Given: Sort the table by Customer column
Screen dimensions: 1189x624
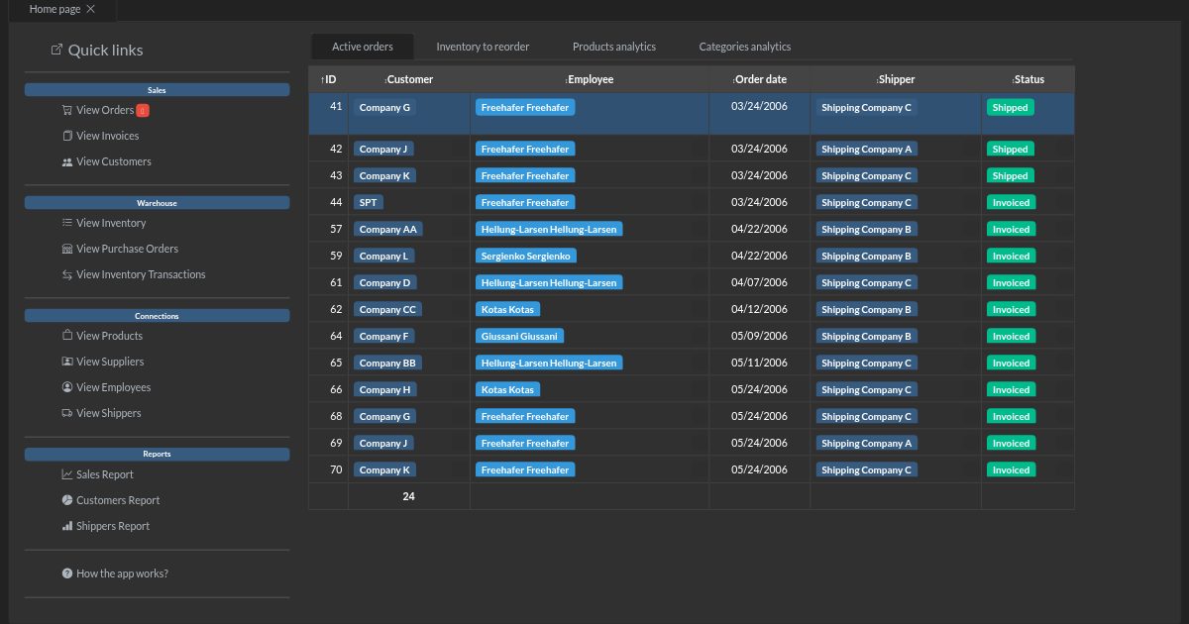Looking at the screenshot, I should (x=409, y=79).
